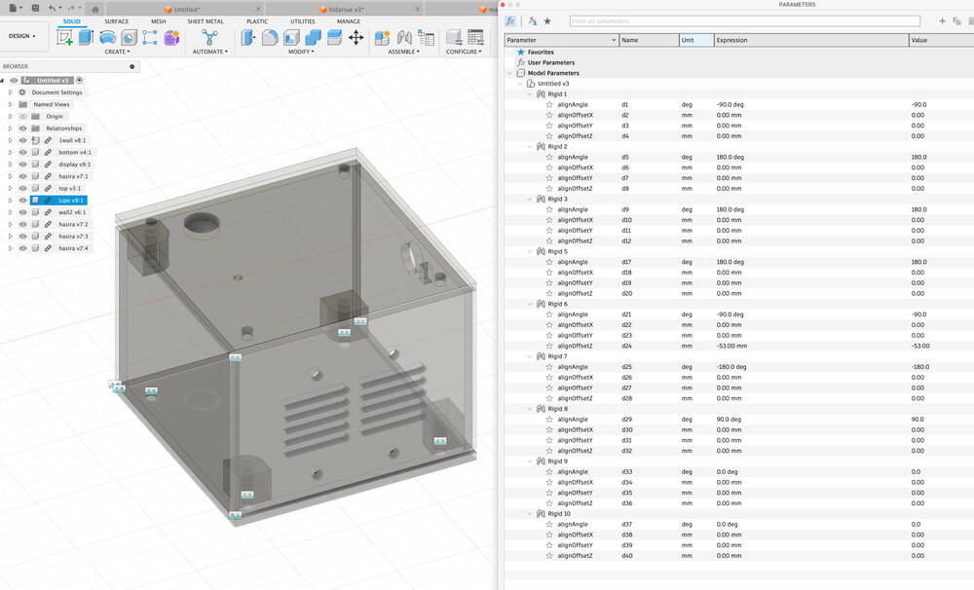974x590 pixels.
Task: Open the Create menu
Action: (x=117, y=52)
